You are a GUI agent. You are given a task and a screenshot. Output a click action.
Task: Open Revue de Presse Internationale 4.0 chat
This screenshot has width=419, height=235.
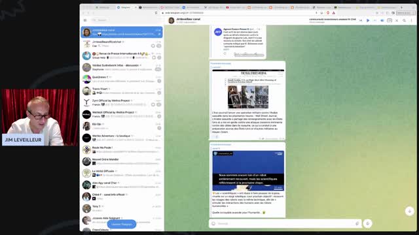(122, 55)
